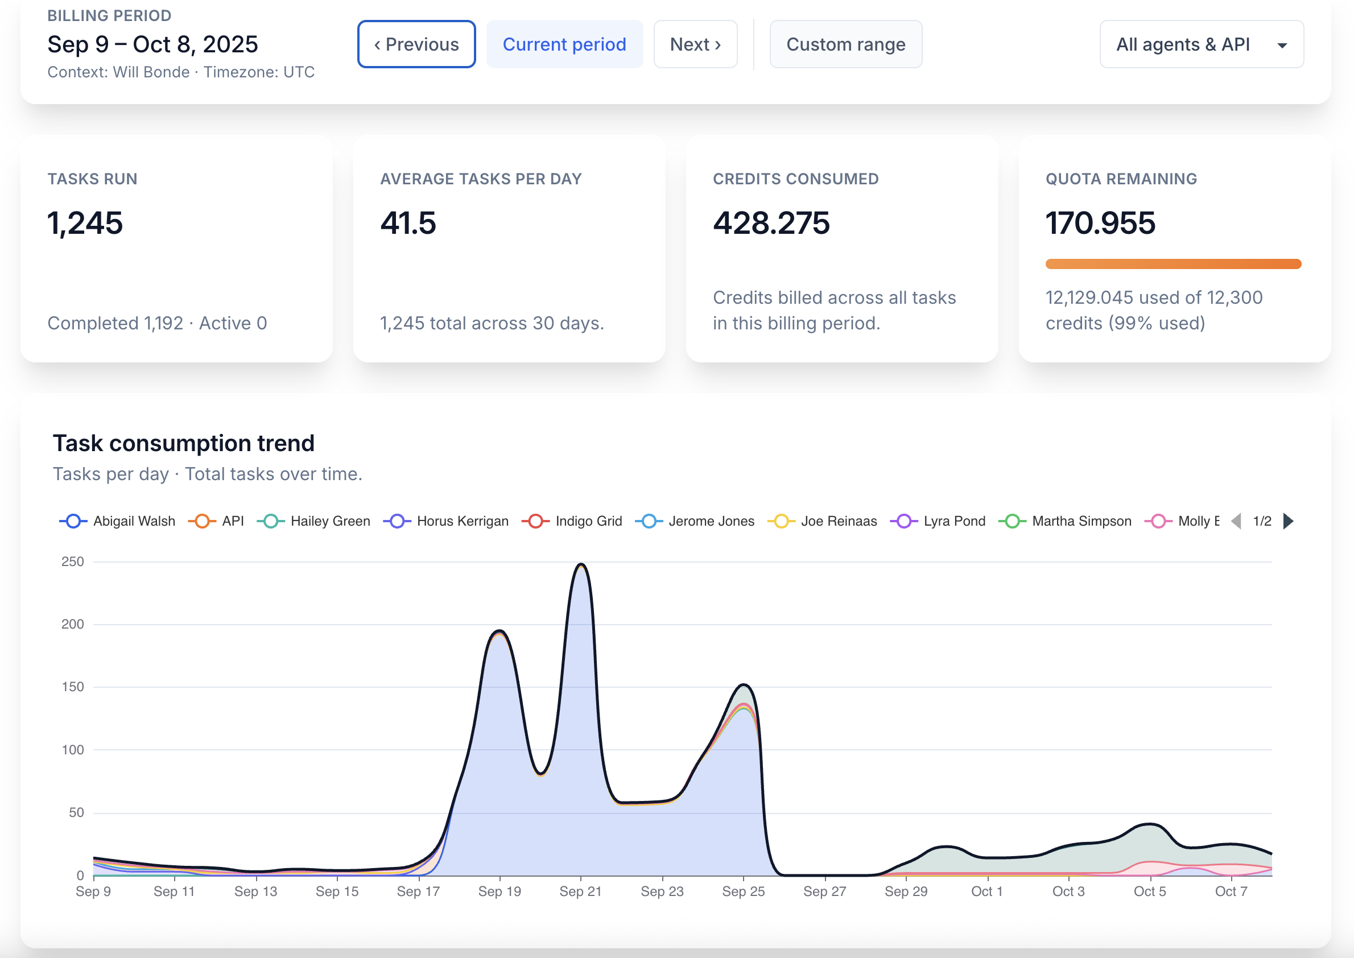Click the orange quota usage progress bar
This screenshot has height=958, width=1354.
tap(1173, 264)
